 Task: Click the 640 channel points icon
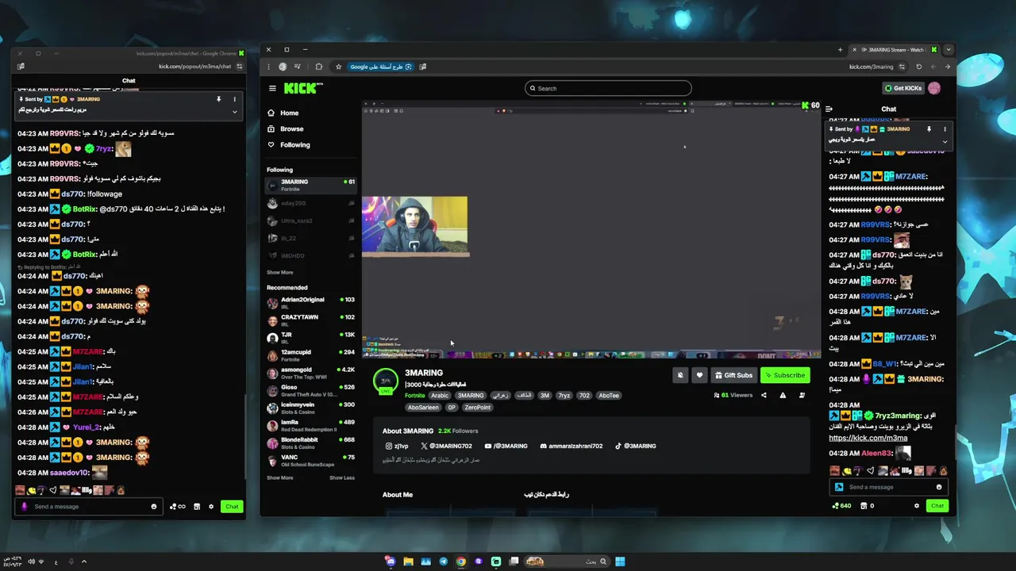pyautogui.click(x=841, y=505)
